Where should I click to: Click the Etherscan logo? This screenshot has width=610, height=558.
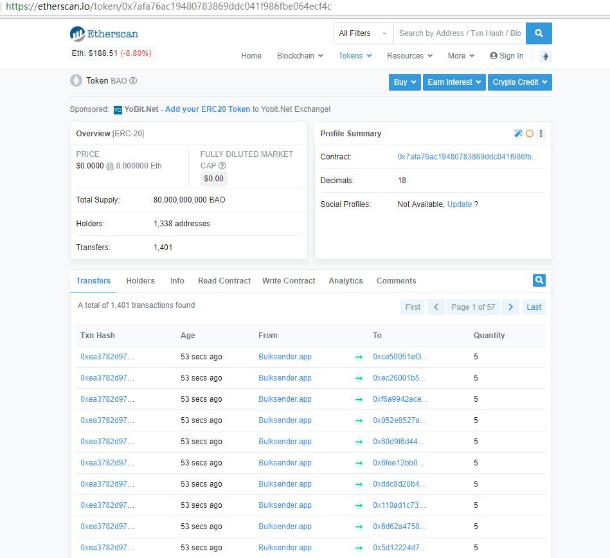click(104, 34)
